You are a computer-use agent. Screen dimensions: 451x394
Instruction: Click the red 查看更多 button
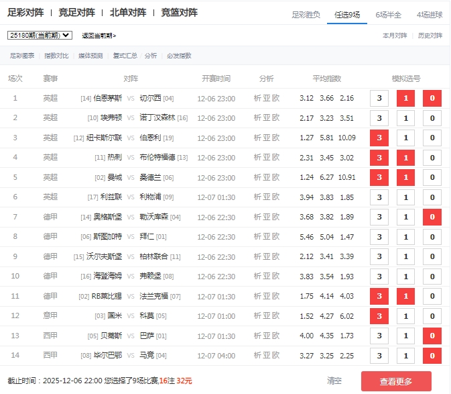click(x=395, y=381)
